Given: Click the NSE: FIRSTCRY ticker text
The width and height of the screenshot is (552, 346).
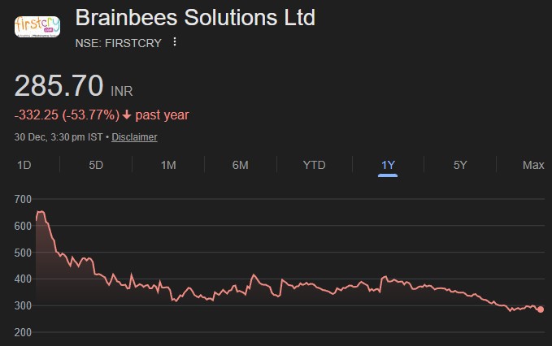Looking at the screenshot, I should click(x=119, y=42).
